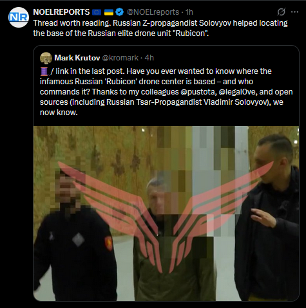Click the Ukraine flag emoji beside NOELREPORTS
Viewport: 306px width, 308px height.
tap(109, 12)
